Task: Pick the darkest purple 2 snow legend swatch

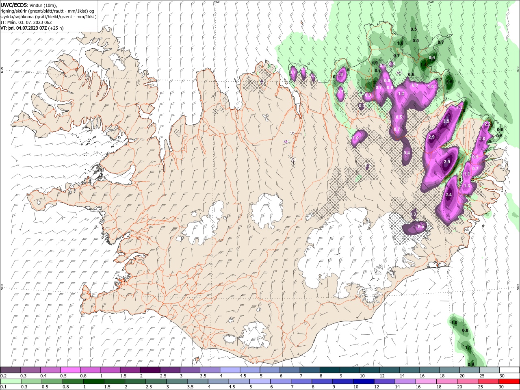Action: click(149, 370)
